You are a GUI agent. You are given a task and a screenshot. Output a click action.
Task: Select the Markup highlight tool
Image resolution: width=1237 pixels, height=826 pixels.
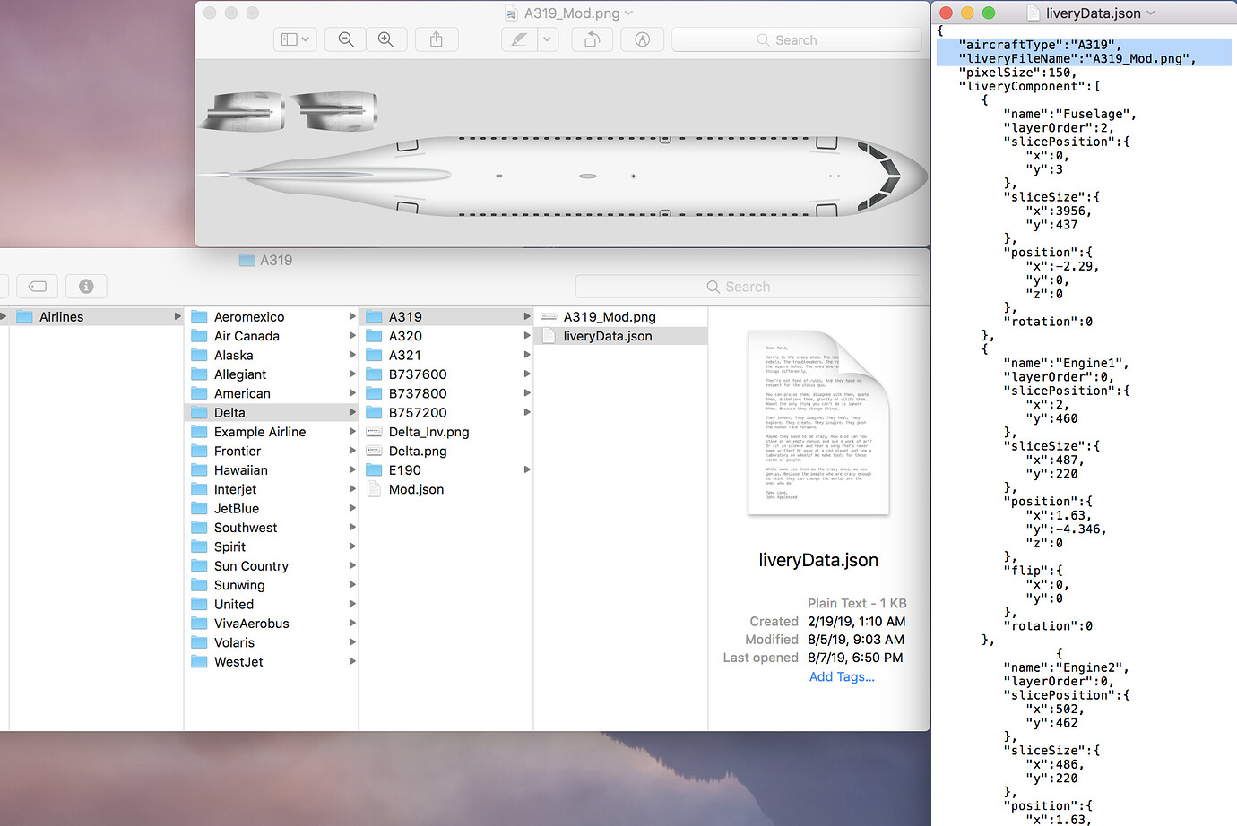tap(517, 39)
